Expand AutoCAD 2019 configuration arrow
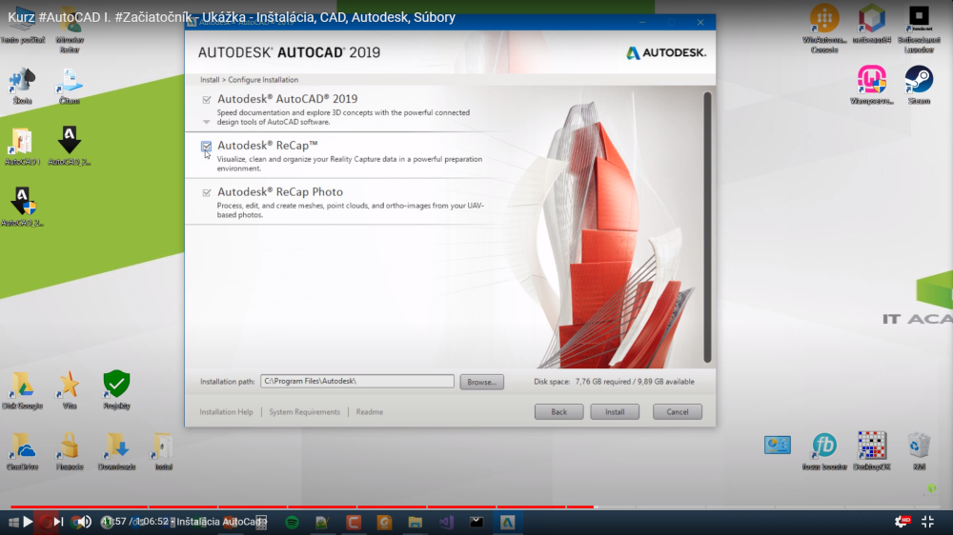This screenshot has width=953, height=535. click(207, 122)
